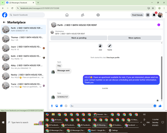
Task: Open the Windows Start button
Action: click(x=3, y=122)
